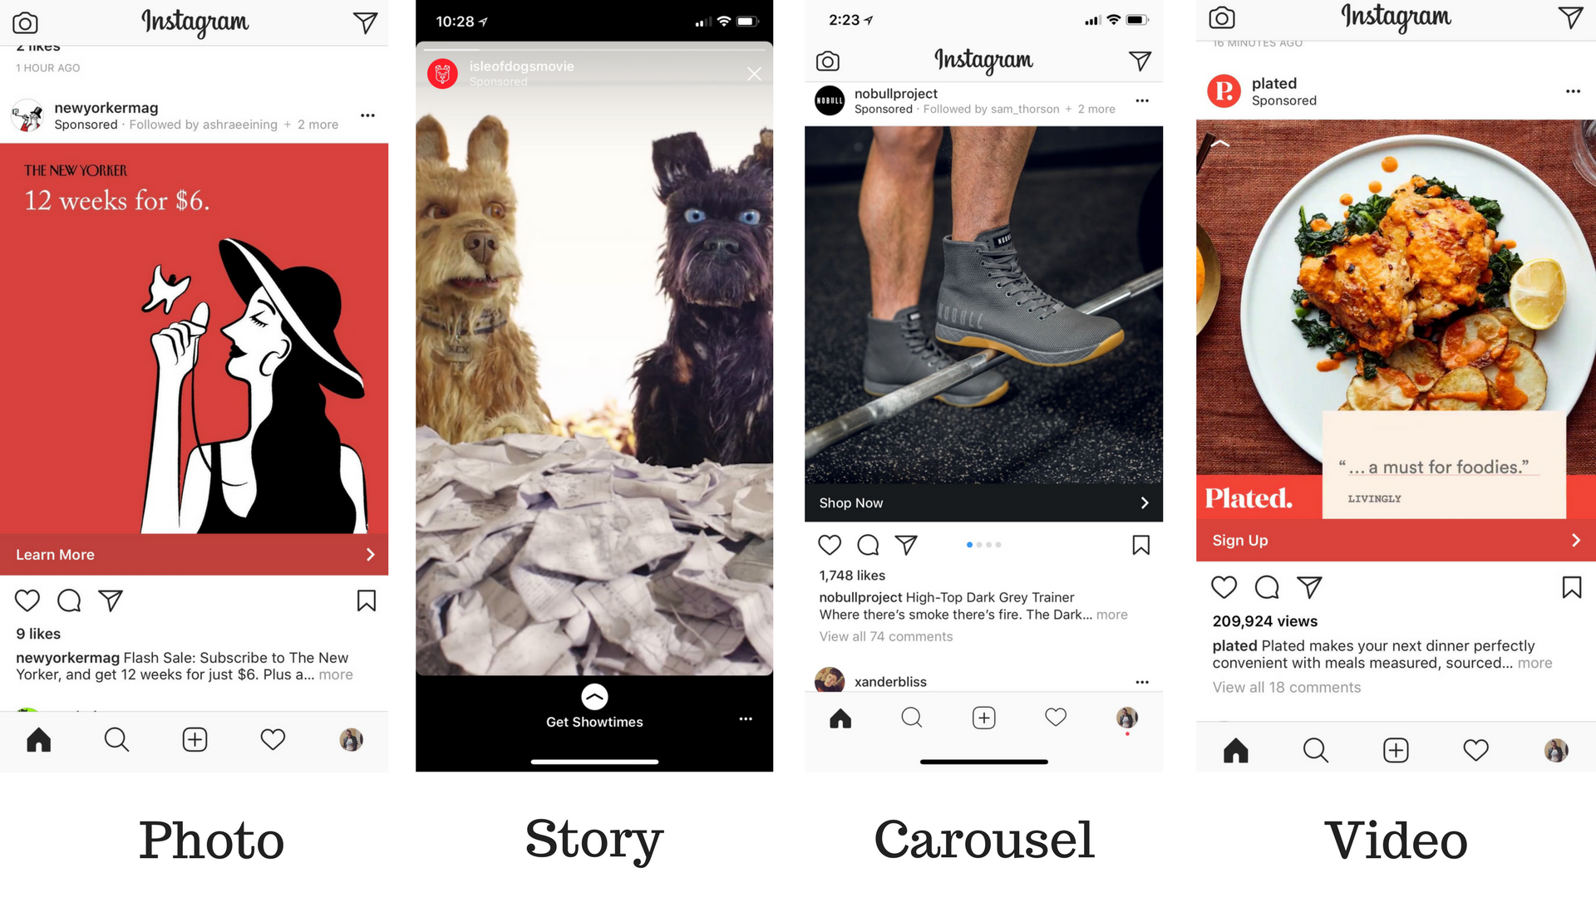Tap the home tab in nobullproject feed

(x=839, y=718)
